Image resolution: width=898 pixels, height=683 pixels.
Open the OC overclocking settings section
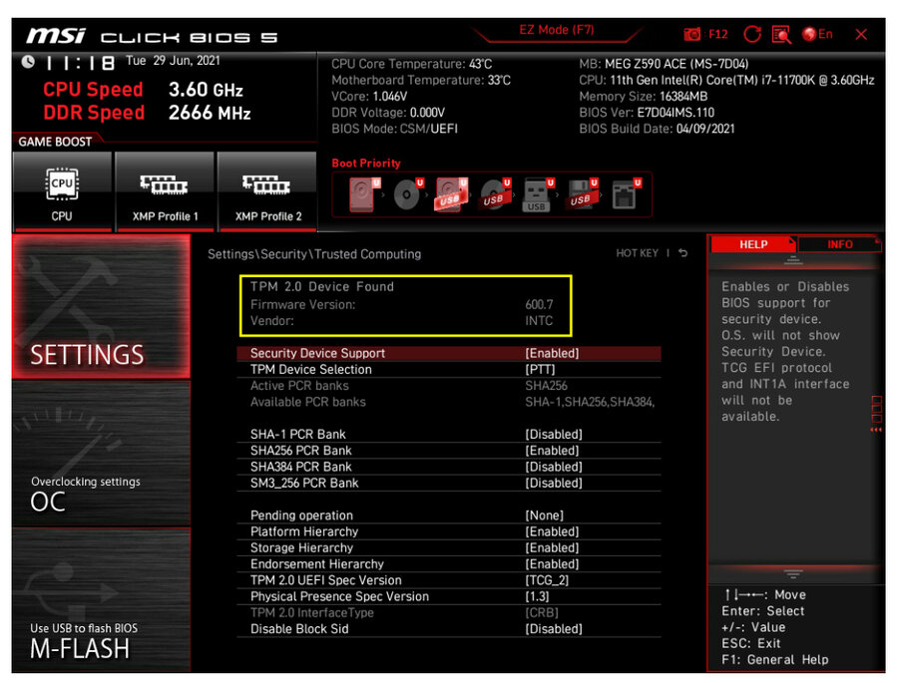tap(101, 454)
